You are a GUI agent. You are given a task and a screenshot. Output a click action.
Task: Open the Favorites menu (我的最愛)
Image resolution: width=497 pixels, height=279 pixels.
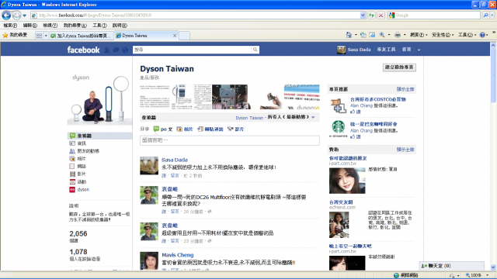point(75,26)
